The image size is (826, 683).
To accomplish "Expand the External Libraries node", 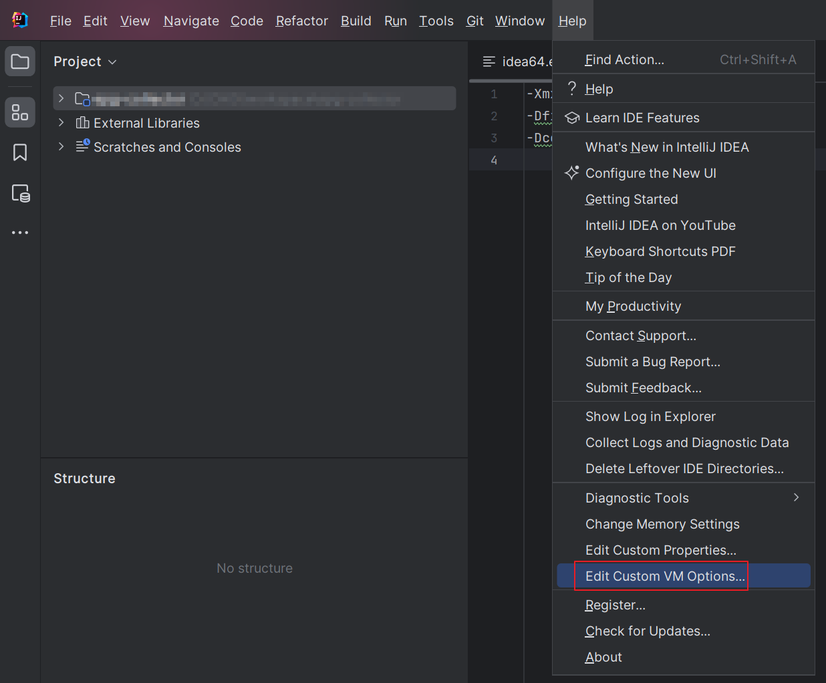I will click(61, 122).
